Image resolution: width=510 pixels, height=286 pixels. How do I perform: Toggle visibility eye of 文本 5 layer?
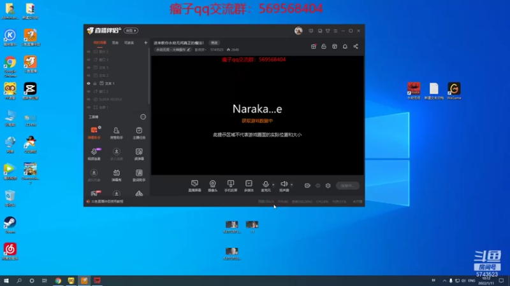pyautogui.click(x=89, y=67)
